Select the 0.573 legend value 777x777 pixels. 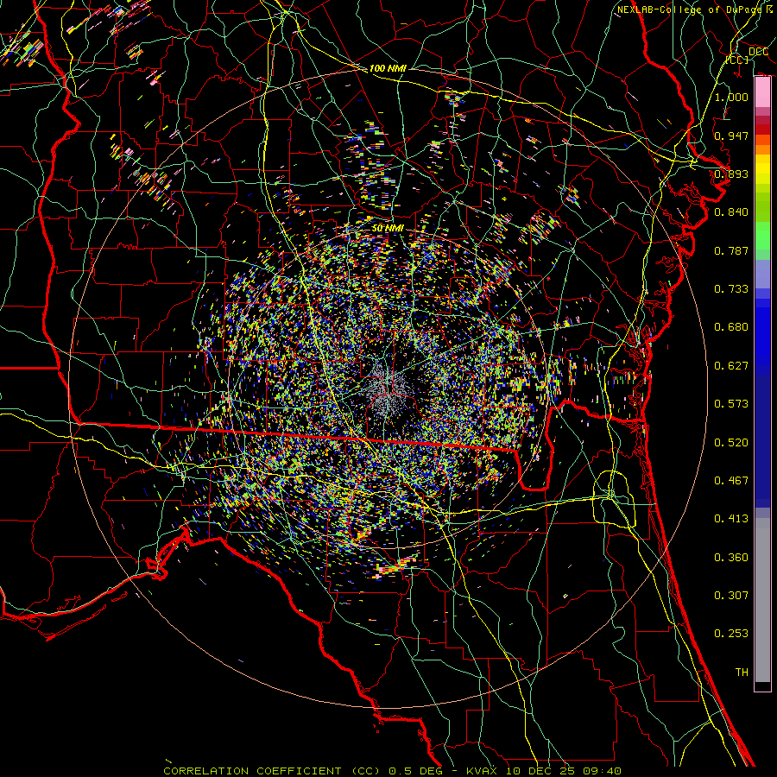pyautogui.click(x=731, y=404)
